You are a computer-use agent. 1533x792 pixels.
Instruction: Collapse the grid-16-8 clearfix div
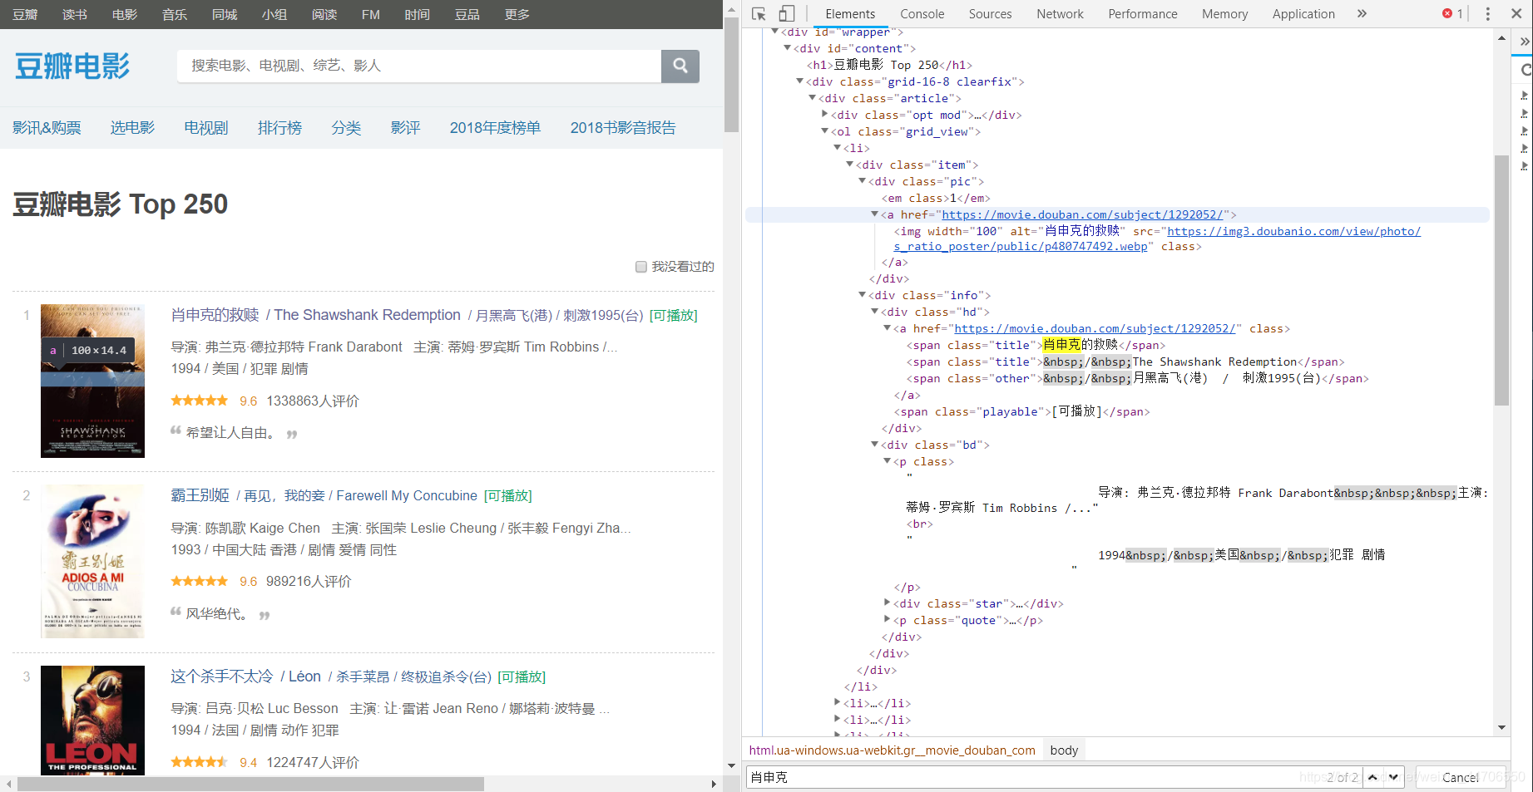799,81
